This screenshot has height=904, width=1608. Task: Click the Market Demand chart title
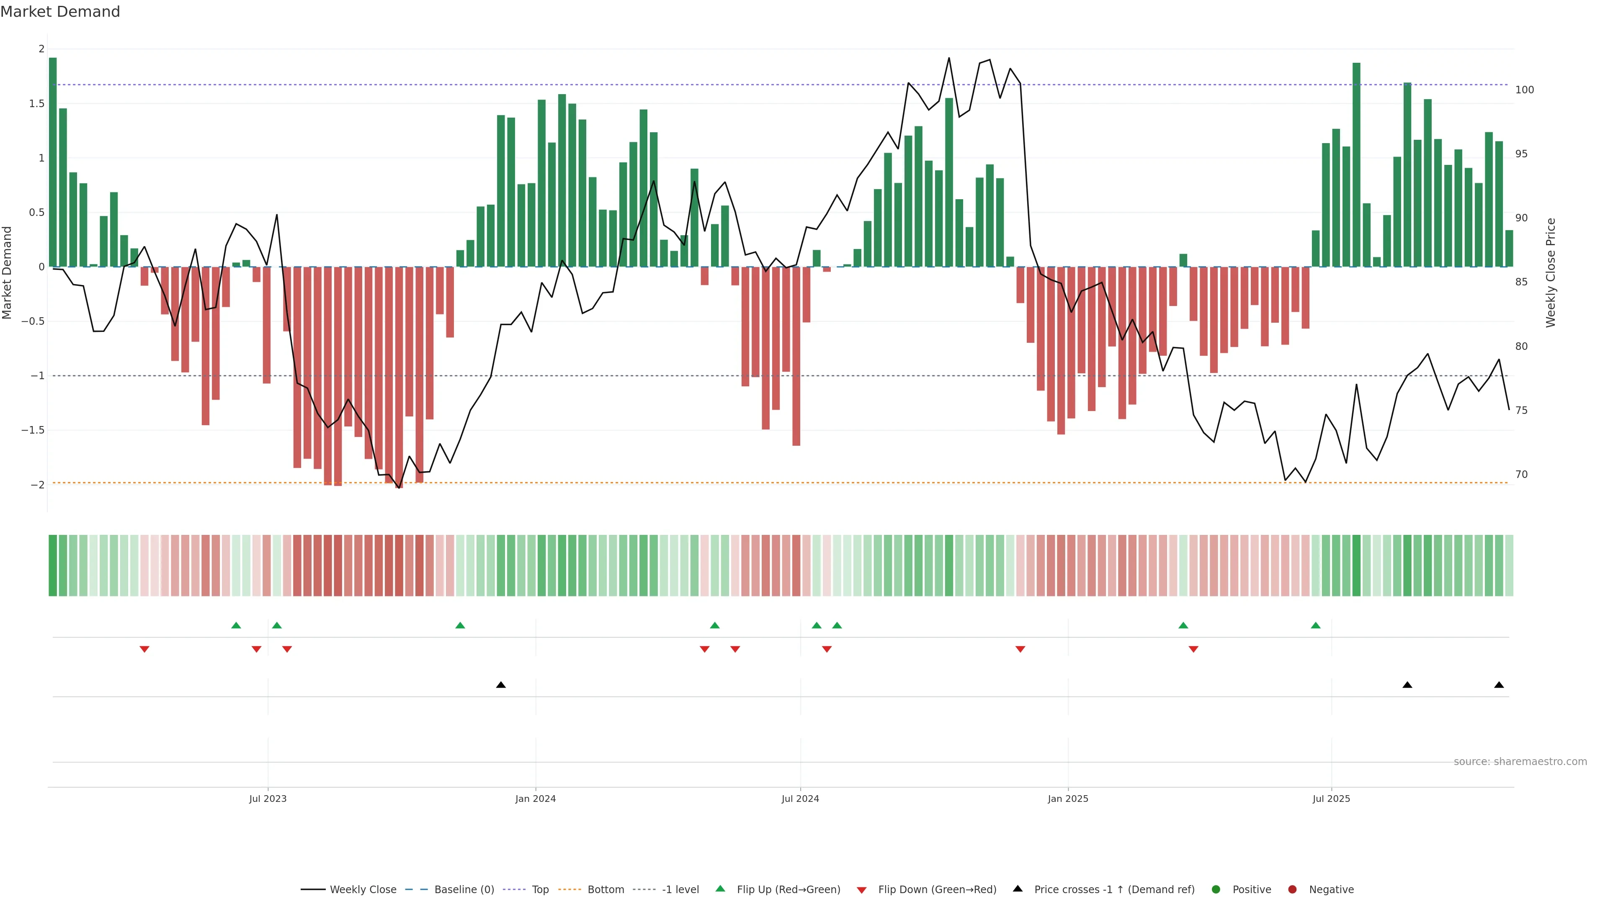click(x=60, y=12)
